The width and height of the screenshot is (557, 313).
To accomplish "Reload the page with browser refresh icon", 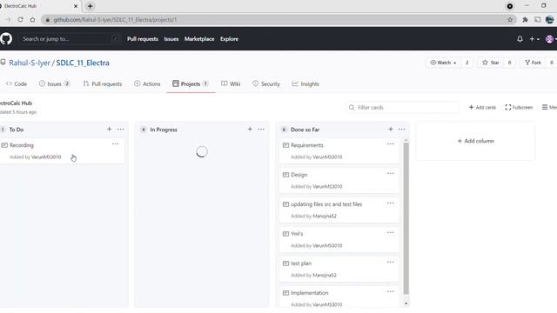I will (x=20, y=19).
